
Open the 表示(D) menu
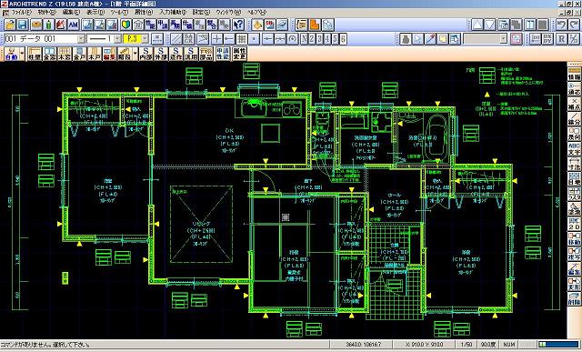coord(95,12)
